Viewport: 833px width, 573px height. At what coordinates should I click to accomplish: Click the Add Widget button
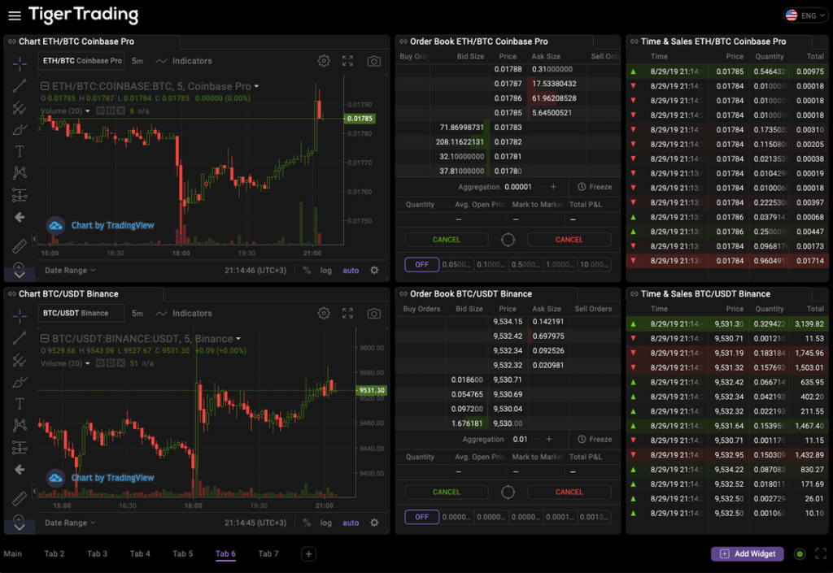coord(748,554)
